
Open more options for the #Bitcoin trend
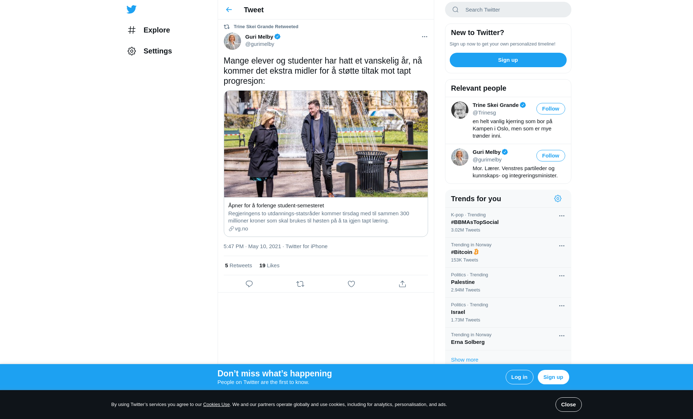click(x=562, y=246)
